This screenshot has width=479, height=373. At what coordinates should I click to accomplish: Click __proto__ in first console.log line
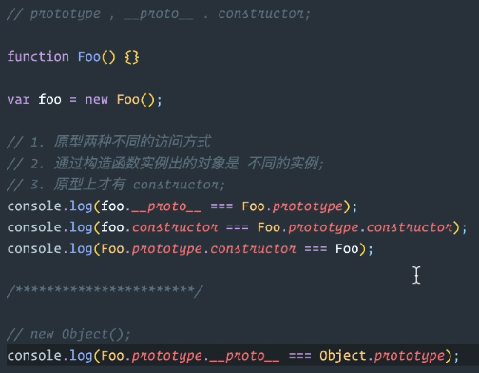point(166,206)
